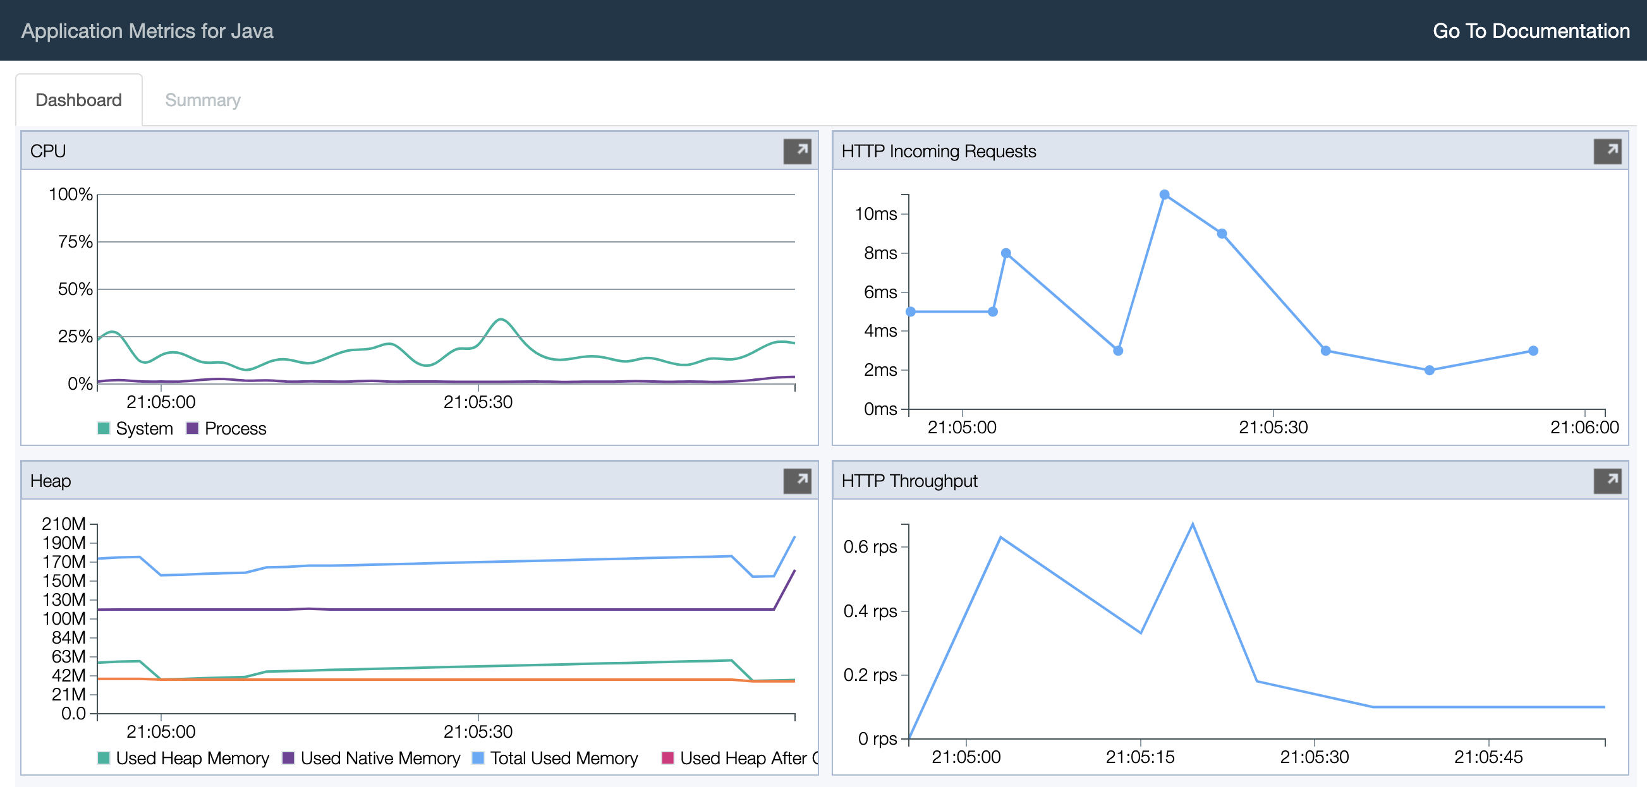Open the Go To Documentation link

(x=1531, y=31)
